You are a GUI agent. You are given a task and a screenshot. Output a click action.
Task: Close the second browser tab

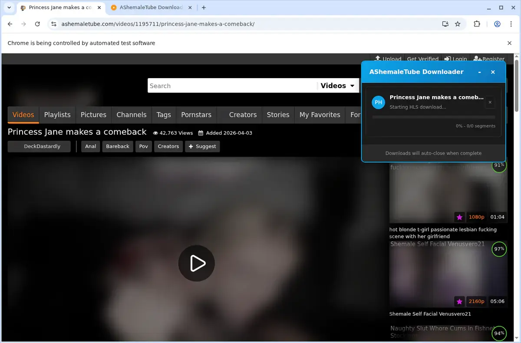(x=189, y=7)
